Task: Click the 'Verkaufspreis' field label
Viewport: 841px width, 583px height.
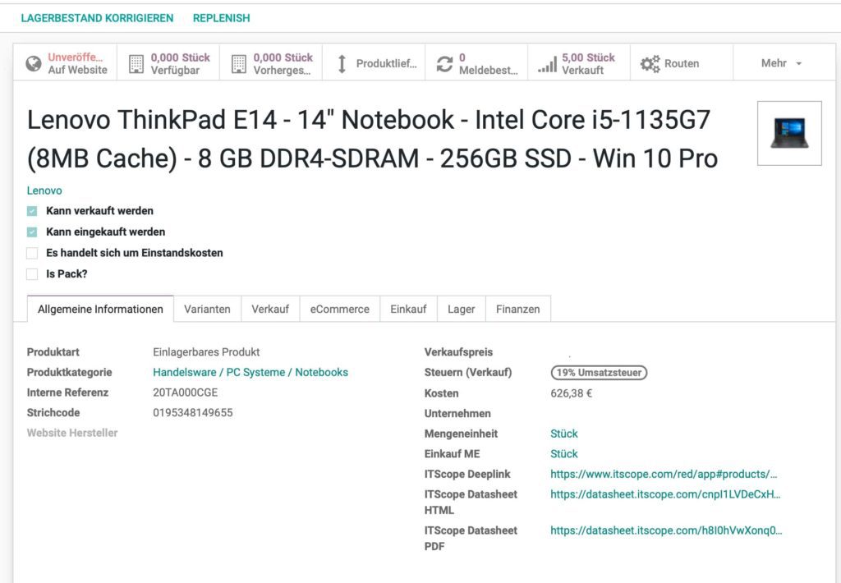Action: [x=458, y=352]
